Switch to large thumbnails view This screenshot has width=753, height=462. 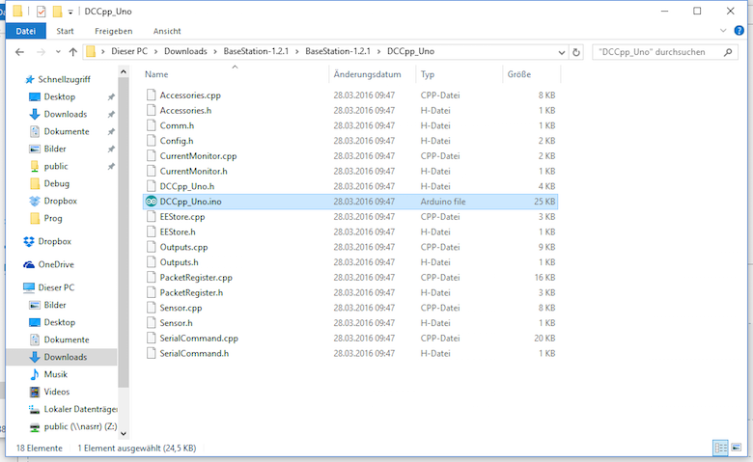[x=734, y=448]
